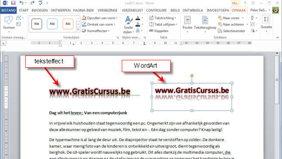The image size is (282, 159).
Task: Open the BESTAND menu tab
Action: pyautogui.click(x=8, y=10)
